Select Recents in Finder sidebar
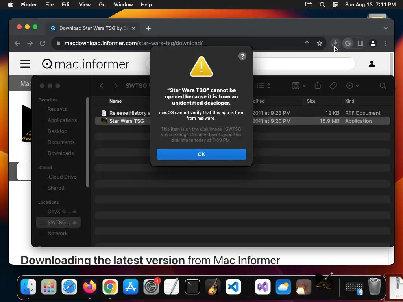The image size is (403, 302). pyautogui.click(x=57, y=109)
